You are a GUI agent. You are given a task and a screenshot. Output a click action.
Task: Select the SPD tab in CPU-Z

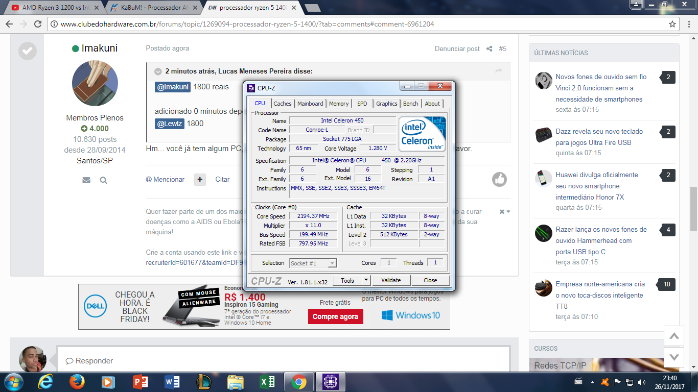coord(362,104)
